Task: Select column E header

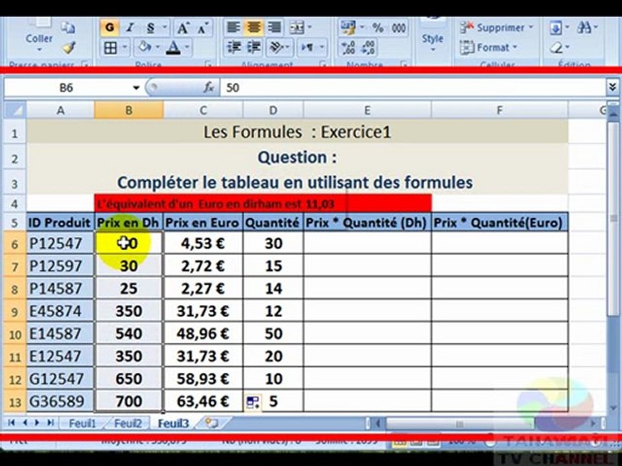Action: 367,110
